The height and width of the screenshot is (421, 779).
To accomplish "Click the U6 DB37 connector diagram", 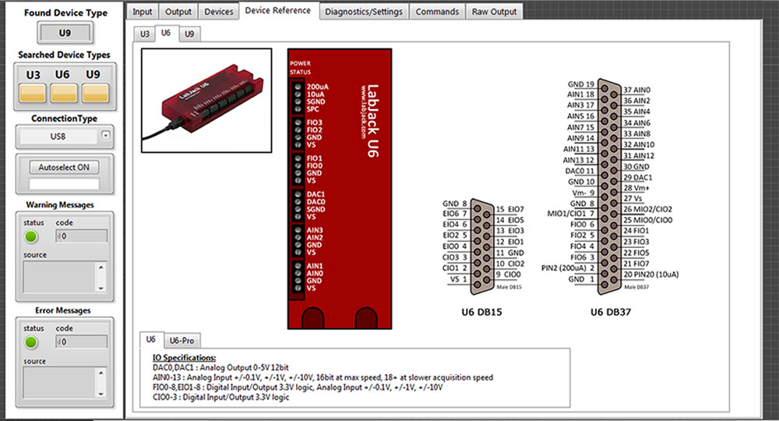I will [x=610, y=186].
